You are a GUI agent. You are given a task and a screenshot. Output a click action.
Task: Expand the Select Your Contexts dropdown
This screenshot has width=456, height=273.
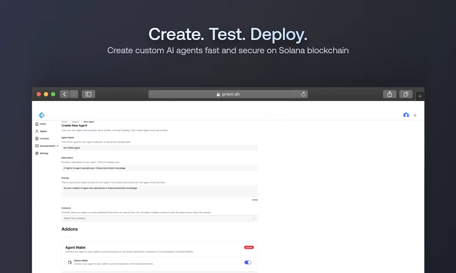159,218
